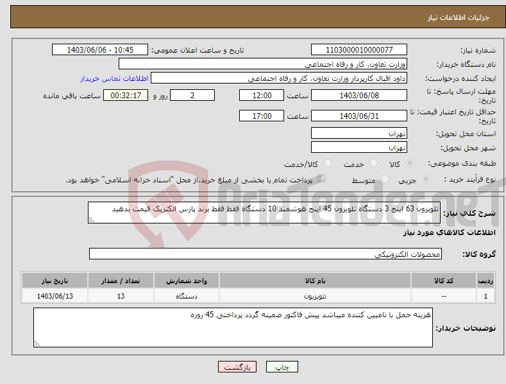Click the general need description text area
This screenshot has width=506, height=384.
pos(264,213)
